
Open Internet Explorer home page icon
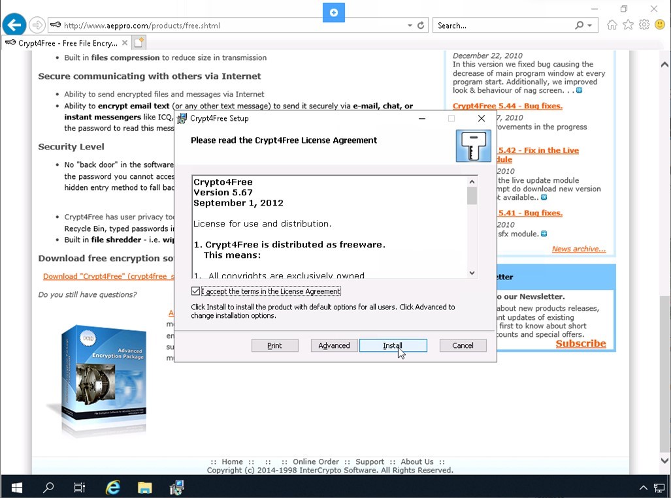tap(612, 25)
